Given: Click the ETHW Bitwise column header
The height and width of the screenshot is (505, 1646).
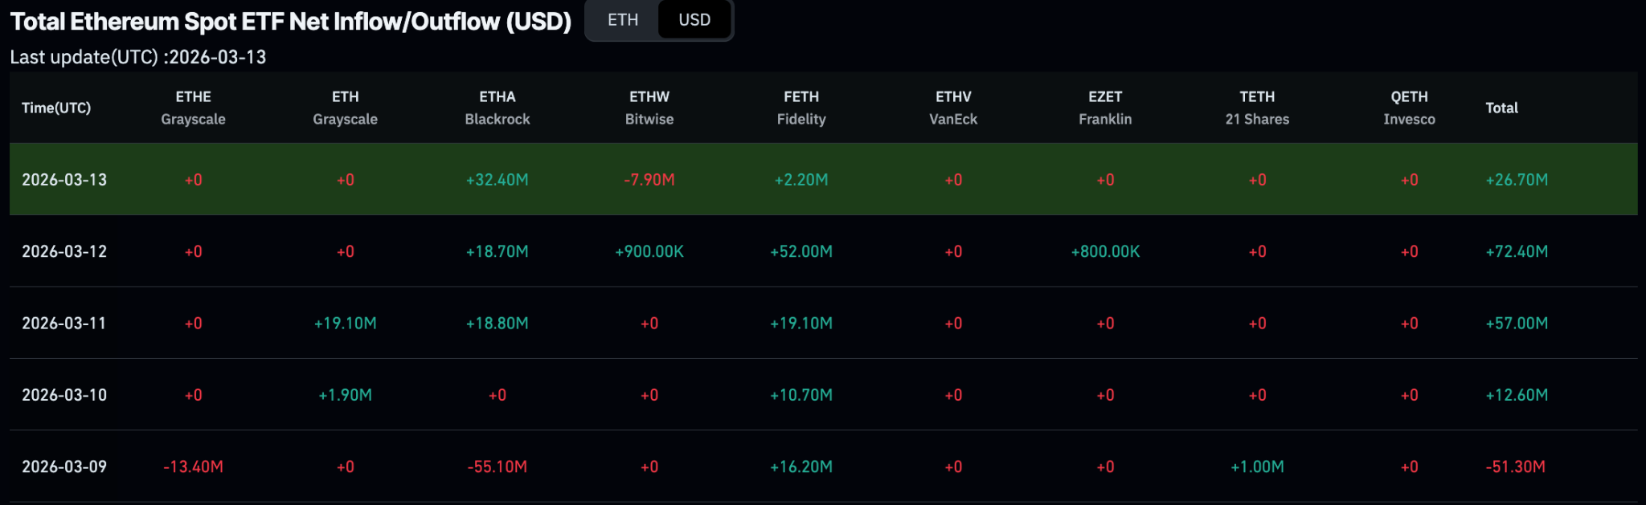Looking at the screenshot, I should tap(649, 108).
